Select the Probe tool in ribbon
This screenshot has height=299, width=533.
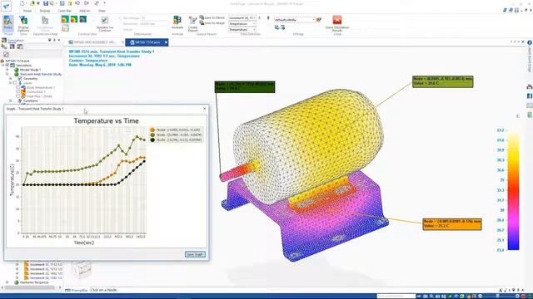click(x=7, y=23)
